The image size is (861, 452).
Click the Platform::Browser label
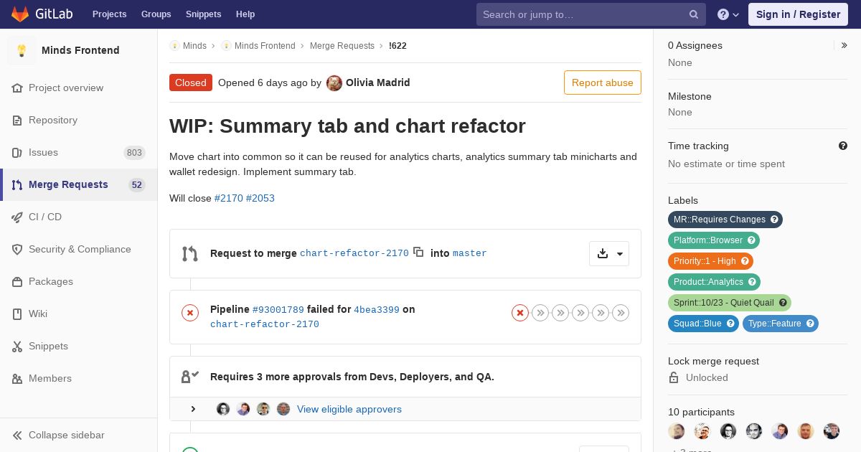click(714, 240)
